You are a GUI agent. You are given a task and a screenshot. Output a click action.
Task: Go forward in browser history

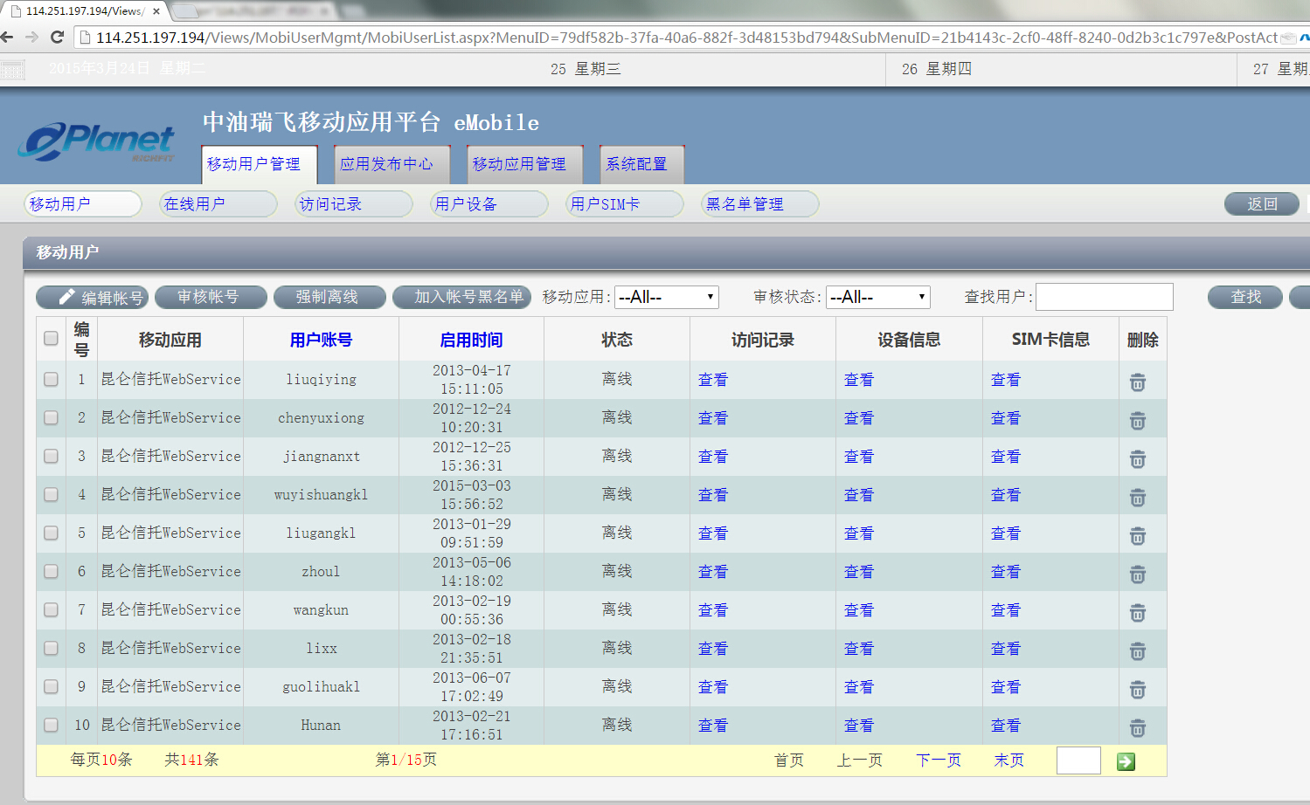[32, 37]
